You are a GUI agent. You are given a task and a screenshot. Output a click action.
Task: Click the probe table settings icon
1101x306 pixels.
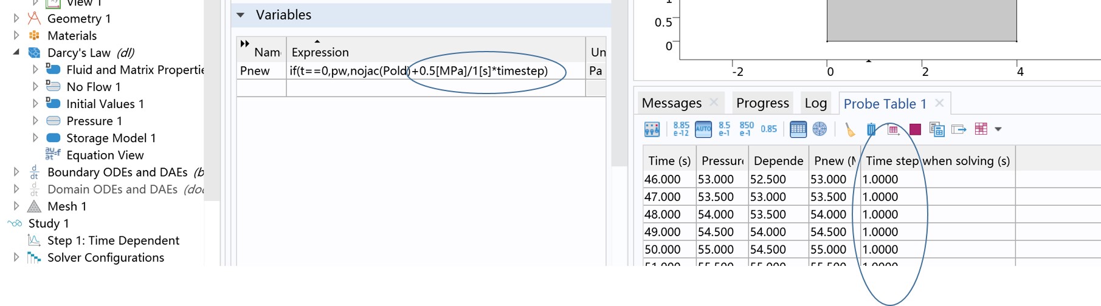coord(652,129)
